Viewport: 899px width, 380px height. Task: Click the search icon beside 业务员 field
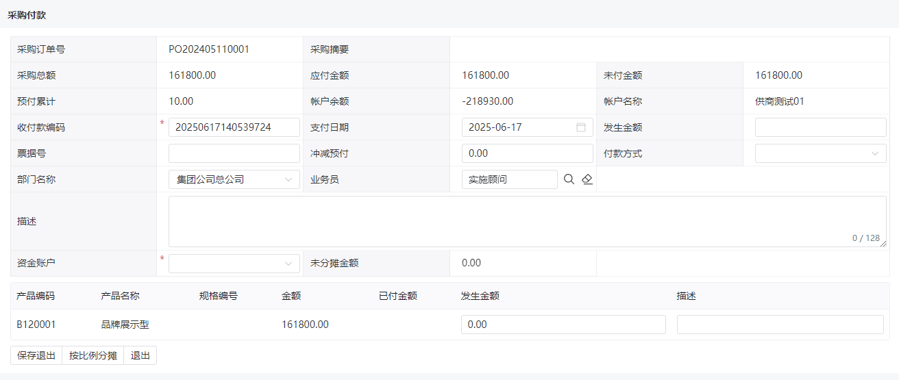pyautogui.click(x=569, y=179)
